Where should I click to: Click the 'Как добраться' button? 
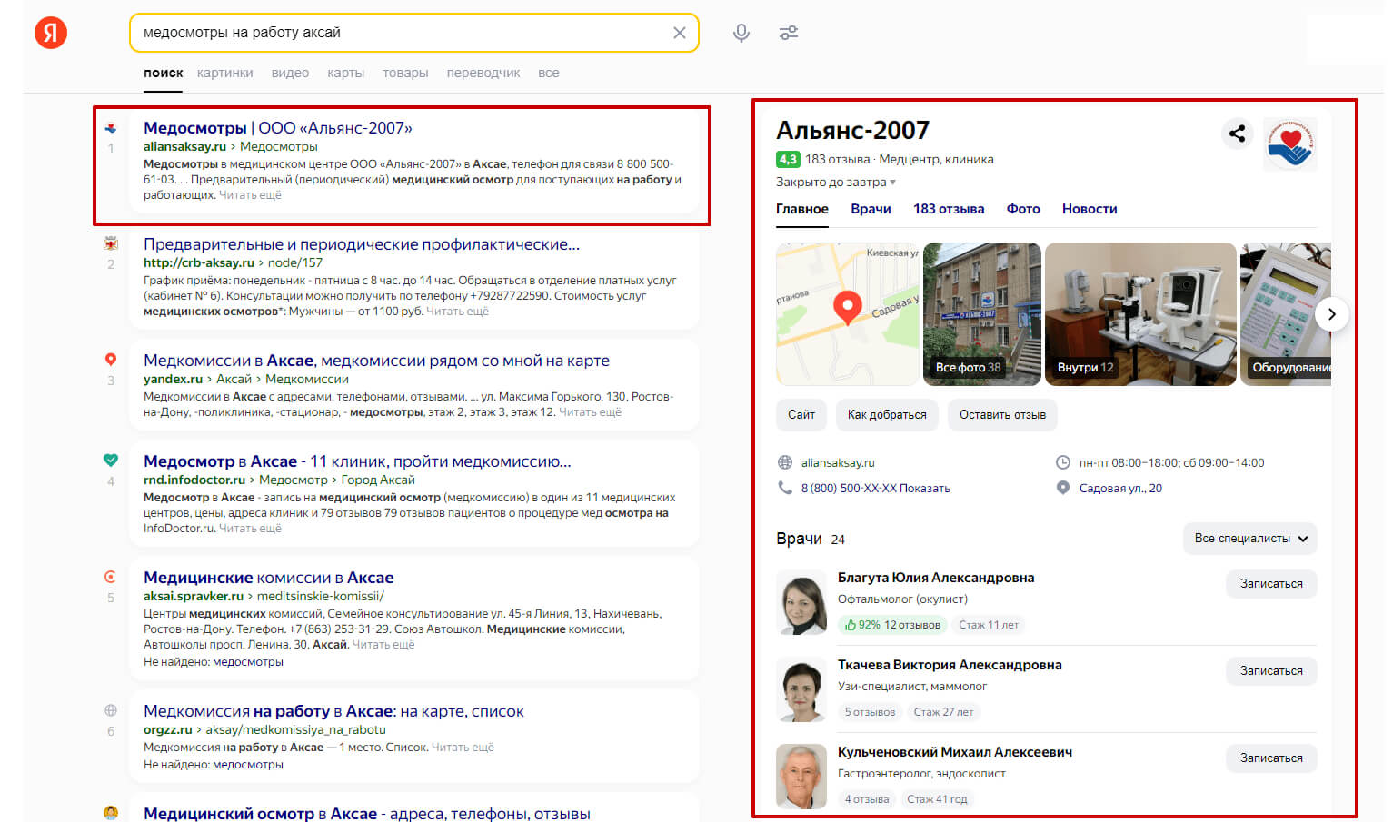887,415
